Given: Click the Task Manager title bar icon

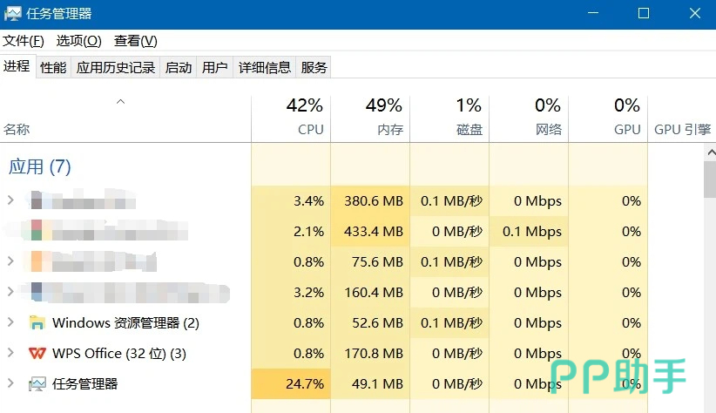Looking at the screenshot, I should click(12, 14).
